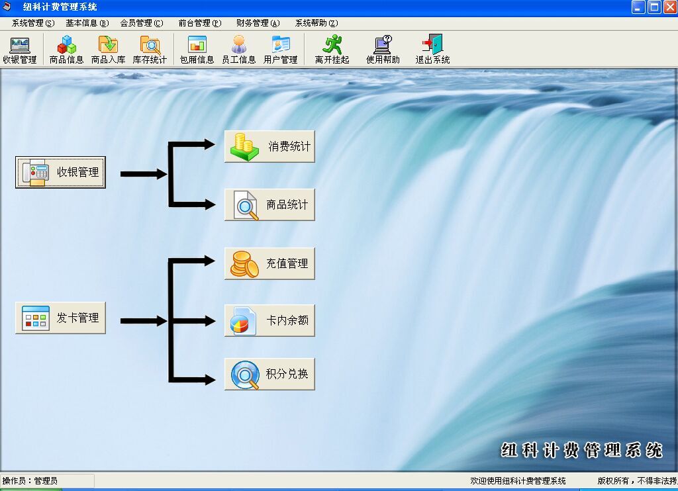
Task: Open 使用帮助 toolbar icon
Action: click(x=383, y=50)
